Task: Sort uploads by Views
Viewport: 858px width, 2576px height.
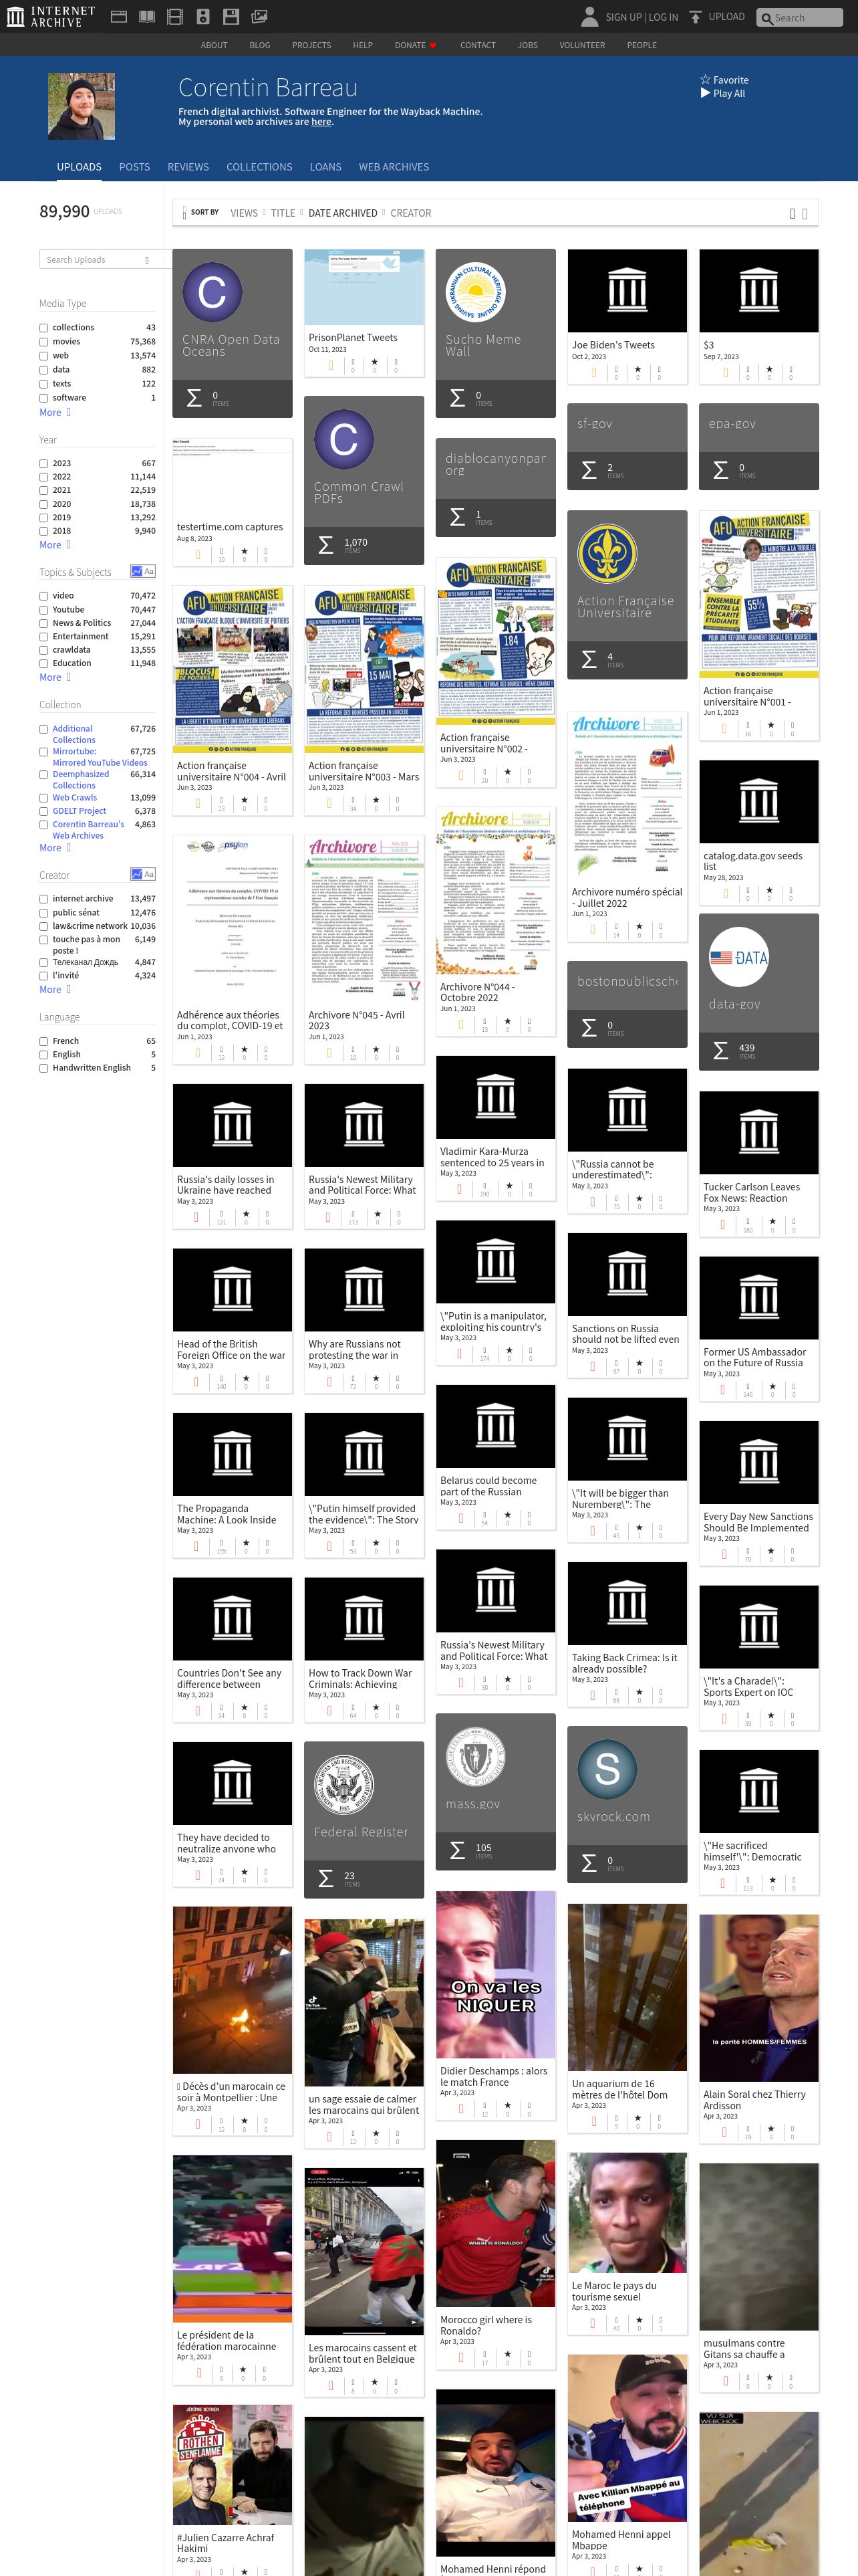Action: (x=244, y=213)
